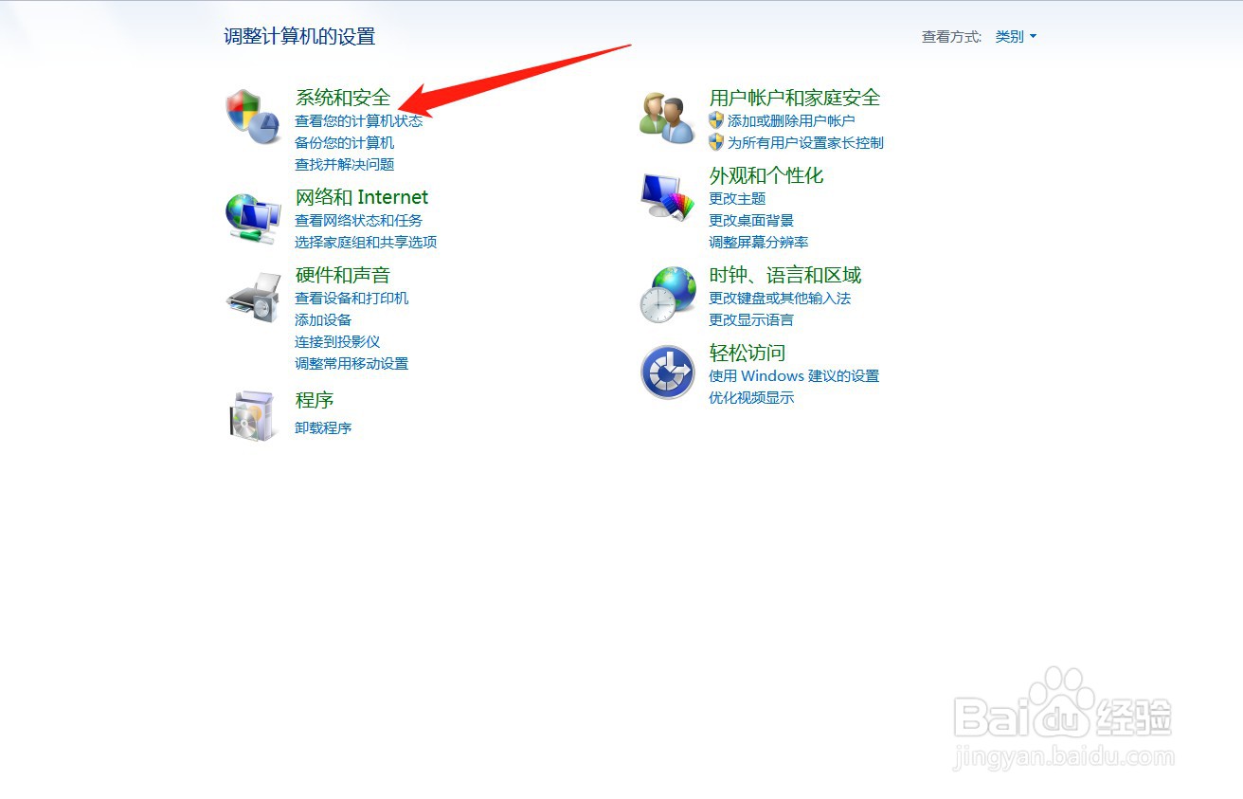Open 查找并解决问题
The height and width of the screenshot is (799, 1243).
pos(345,164)
